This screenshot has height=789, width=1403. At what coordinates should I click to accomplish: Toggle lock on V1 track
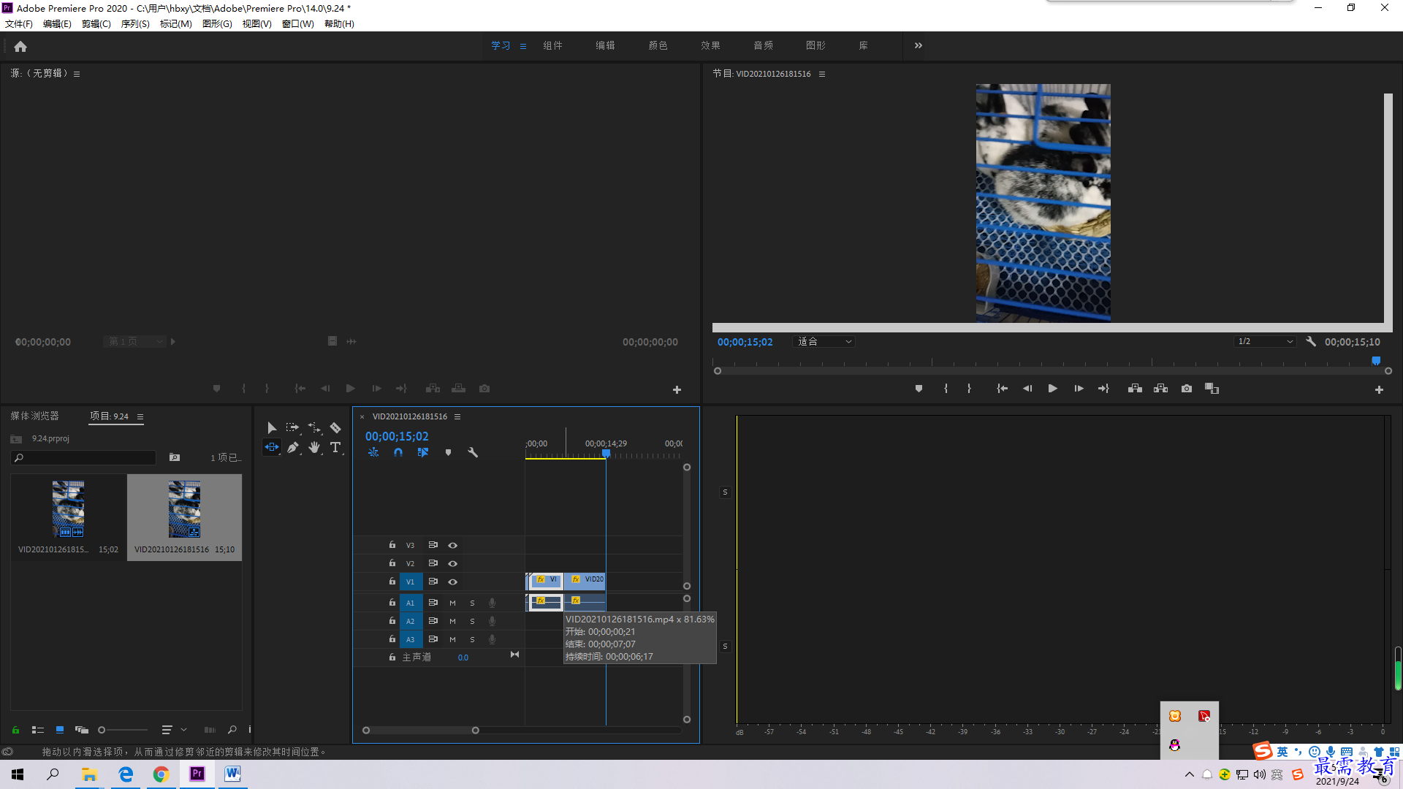(x=392, y=582)
